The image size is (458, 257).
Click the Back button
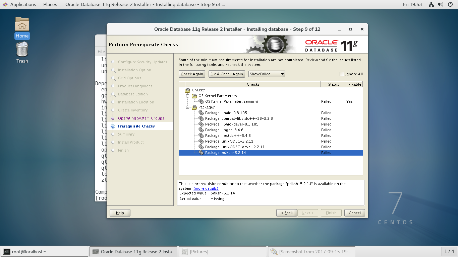coord(287,213)
